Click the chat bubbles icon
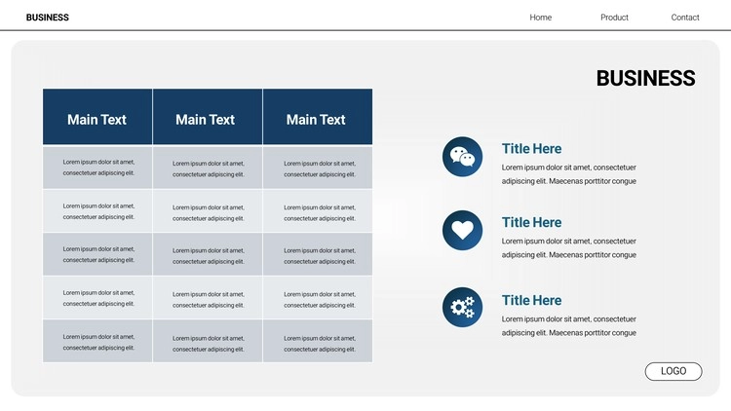This screenshot has height=411, width=731. (462, 157)
